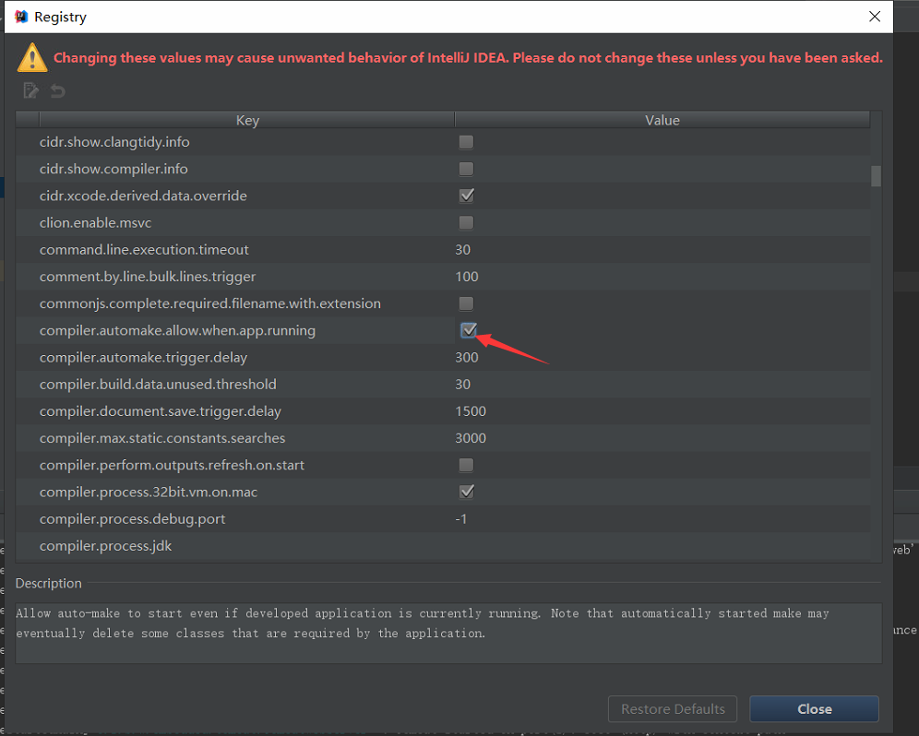
Task: Select the compiler.document.save.trigger.delay key
Action: click(160, 412)
